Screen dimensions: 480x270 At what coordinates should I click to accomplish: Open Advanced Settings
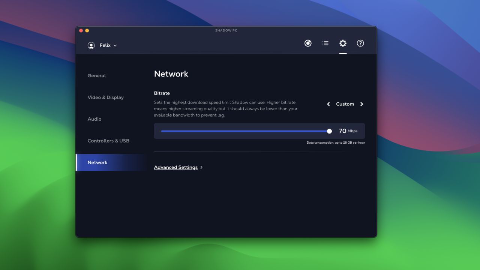[x=176, y=167]
